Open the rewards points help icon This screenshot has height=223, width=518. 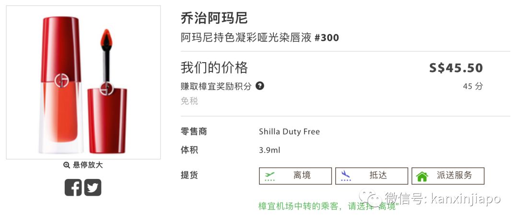pos(259,86)
